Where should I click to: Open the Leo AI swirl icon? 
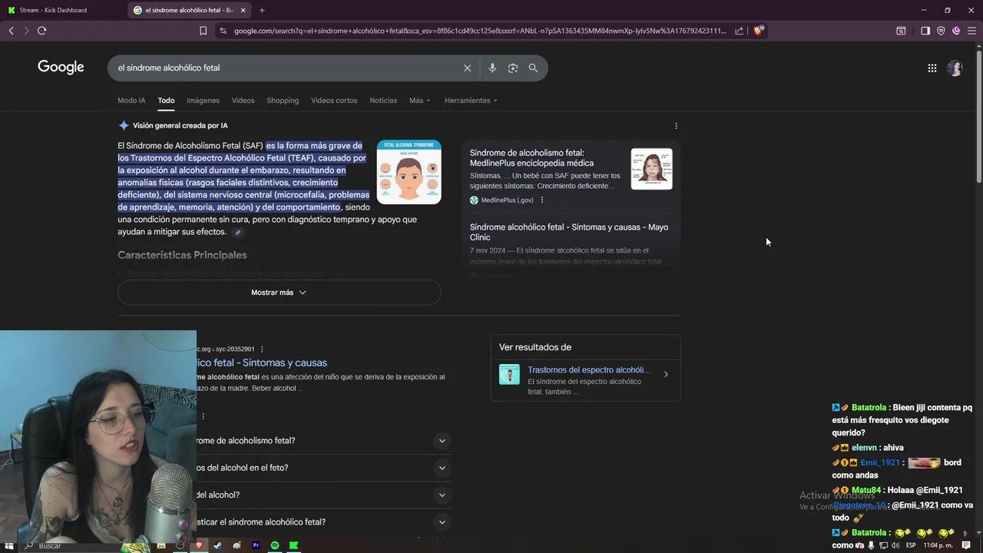click(x=956, y=31)
